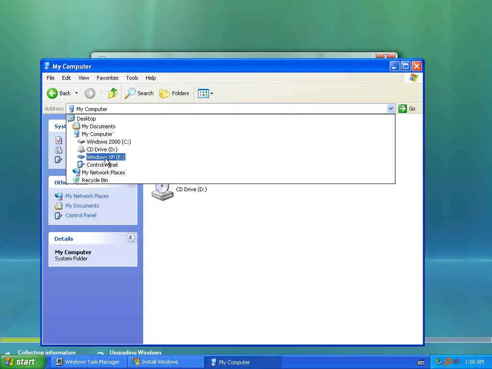
Task: Click the first System Tasks sidebar icon
Action: tap(59, 140)
